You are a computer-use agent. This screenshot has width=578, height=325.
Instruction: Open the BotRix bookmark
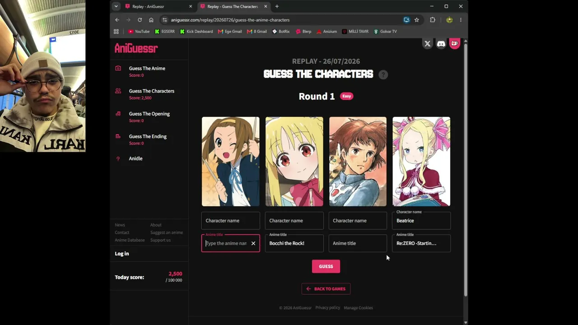[x=281, y=32]
